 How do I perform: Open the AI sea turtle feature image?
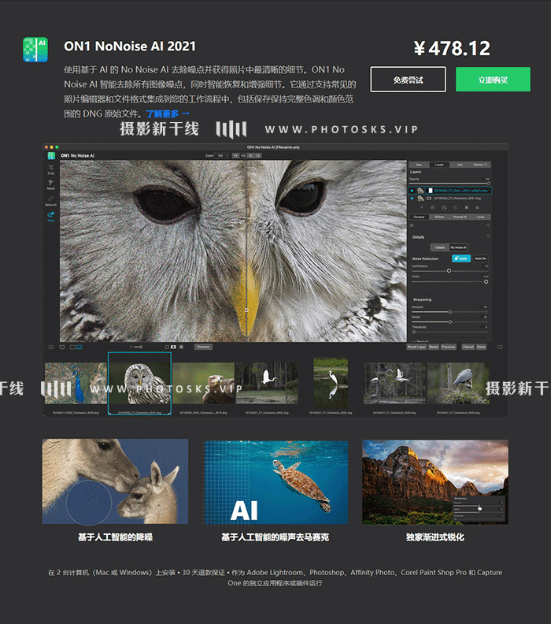pos(275,482)
